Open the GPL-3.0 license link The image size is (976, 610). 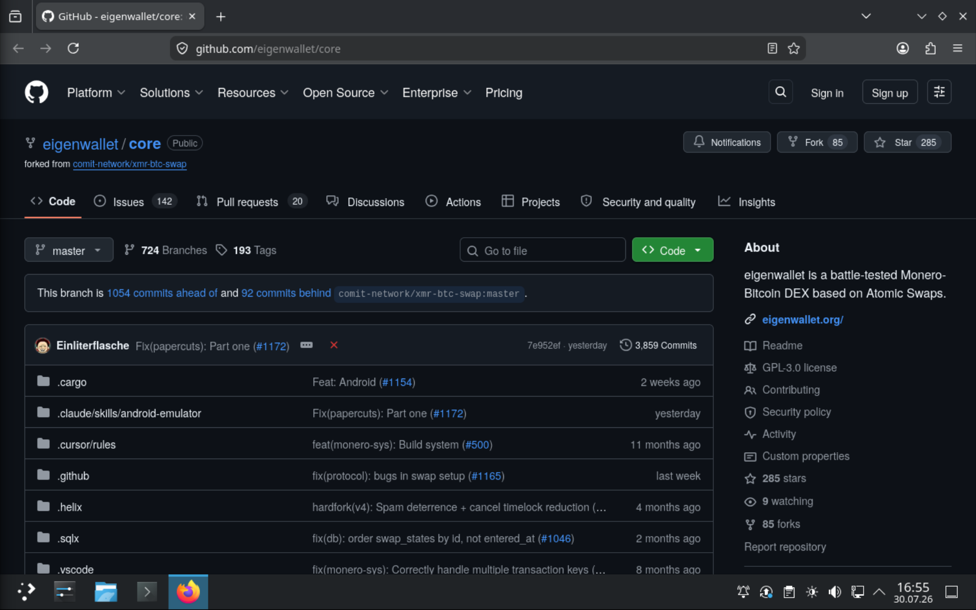tap(799, 367)
